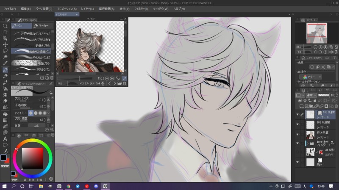Open 編集(E) menu
This screenshot has width=339, height=190.
coord(26,9)
